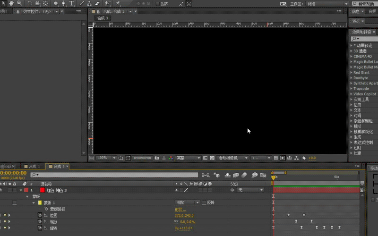Switch to the 渲染队列 tab
This screenshot has width=378, height=236.
(8, 166)
